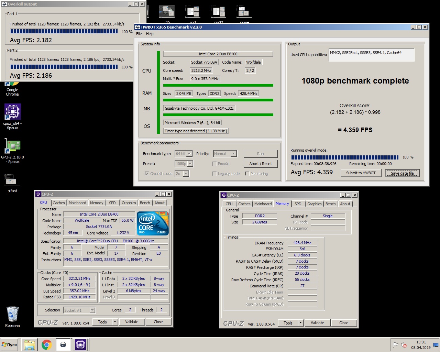Open Action Center flag in system tray
This screenshot has width=440, height=352.
(395, 345)
